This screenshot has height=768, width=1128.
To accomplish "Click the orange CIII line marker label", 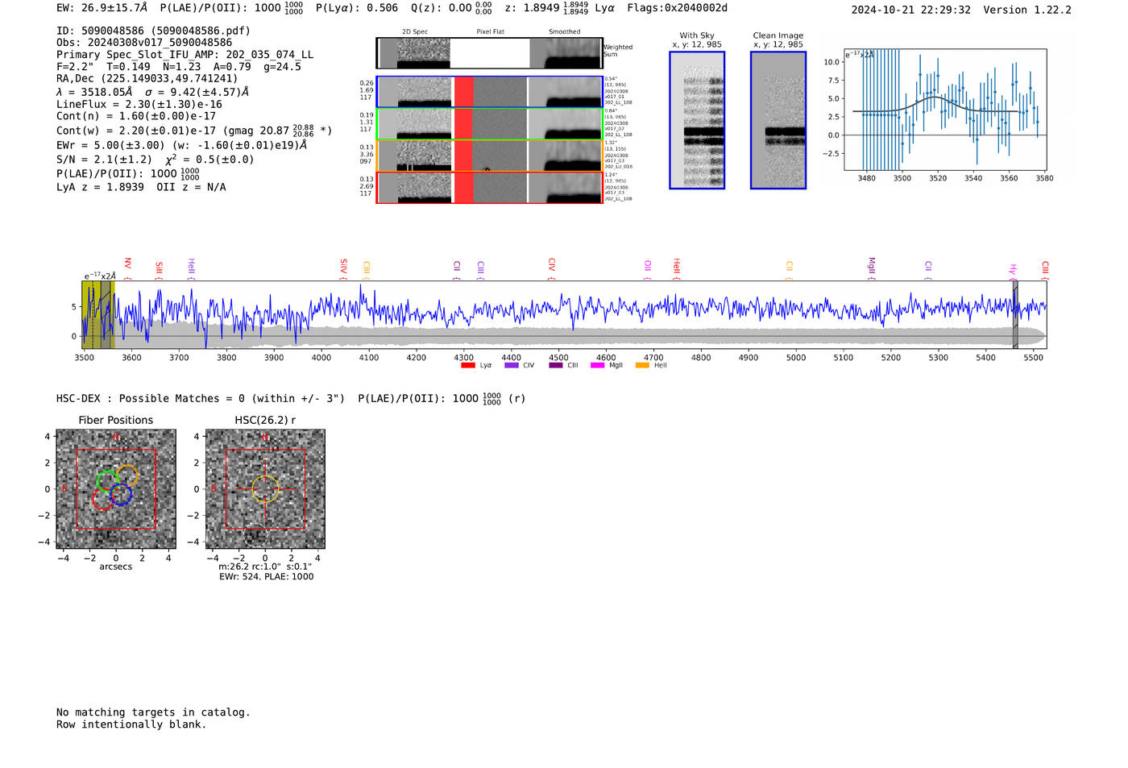I will tap(367, 268).
